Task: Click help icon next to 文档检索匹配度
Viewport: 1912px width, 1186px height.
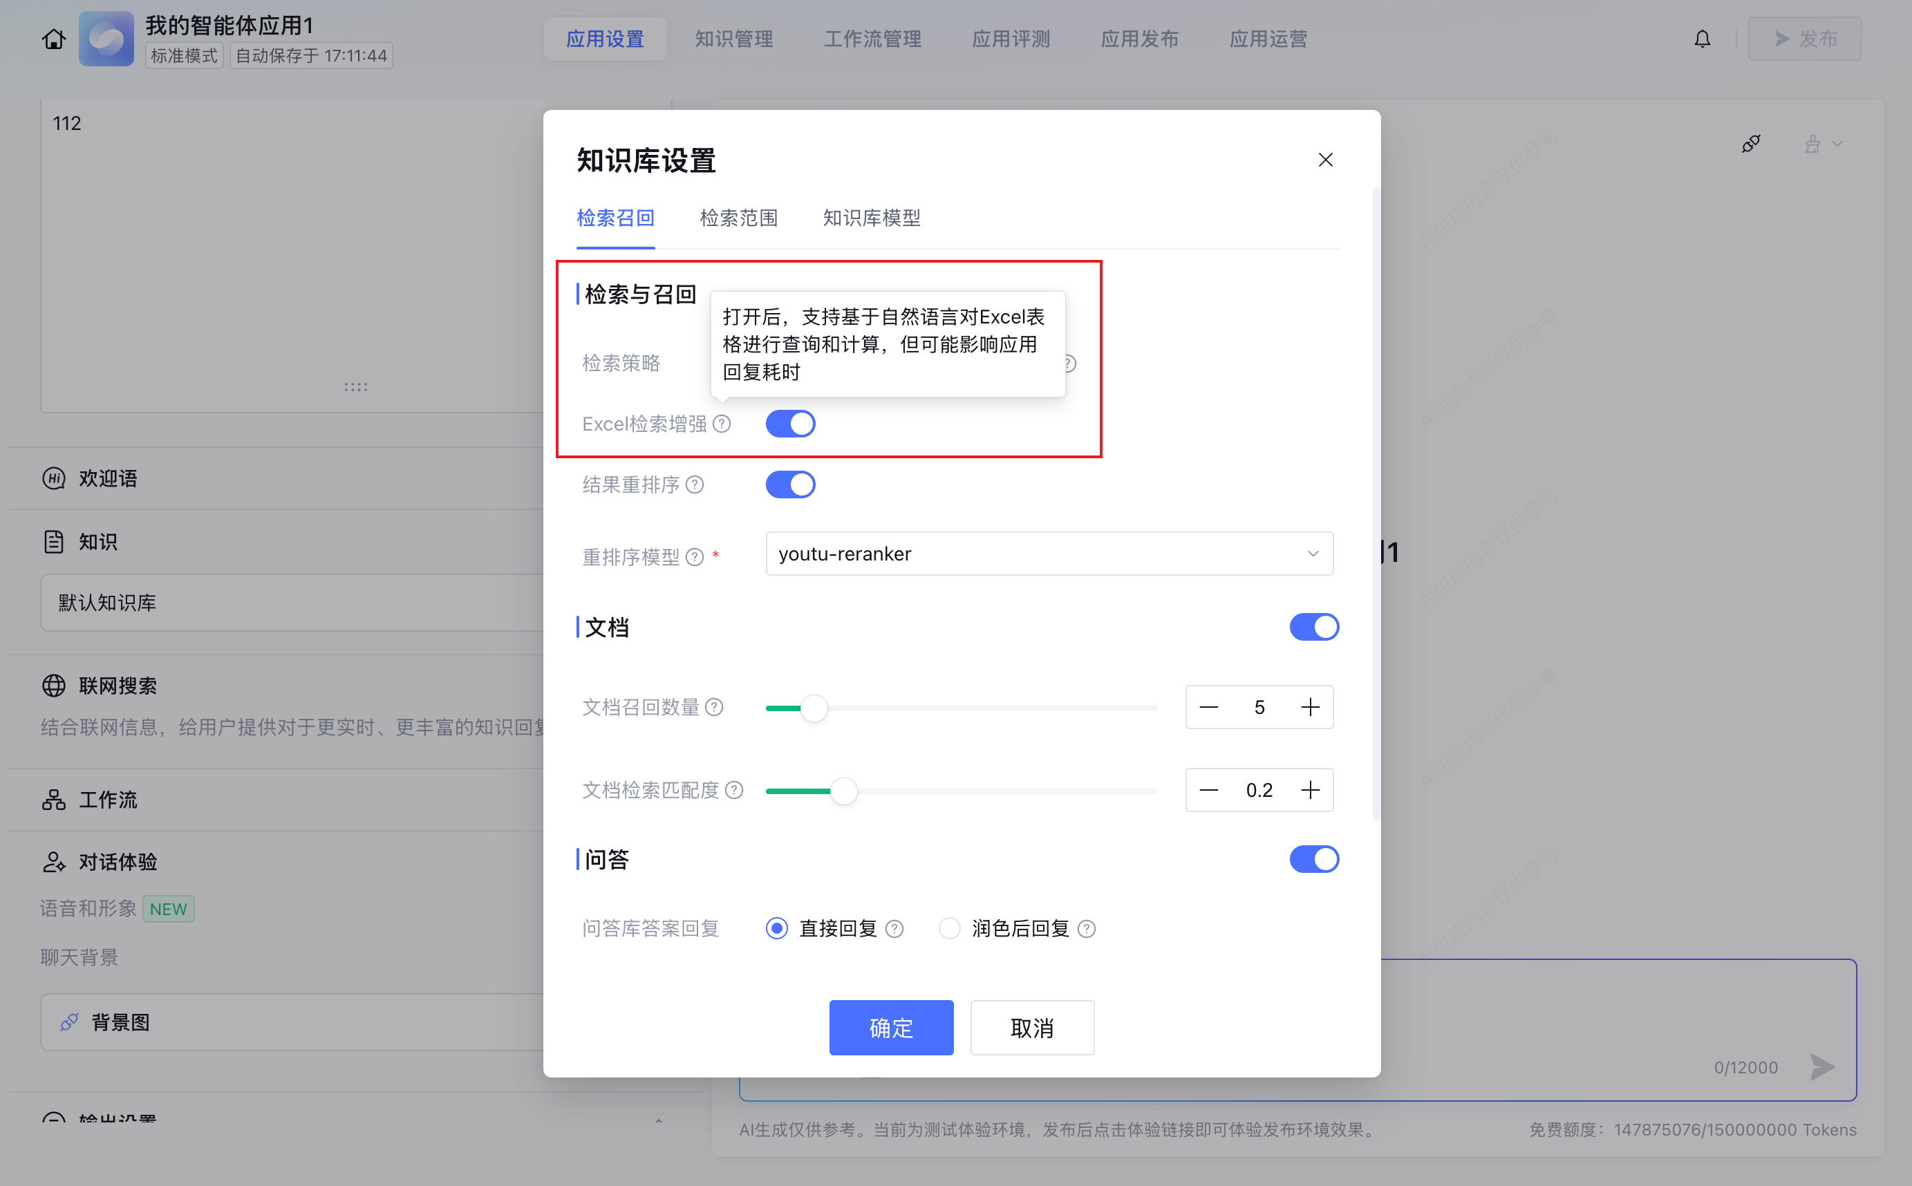Action: [x=733, y=790]
